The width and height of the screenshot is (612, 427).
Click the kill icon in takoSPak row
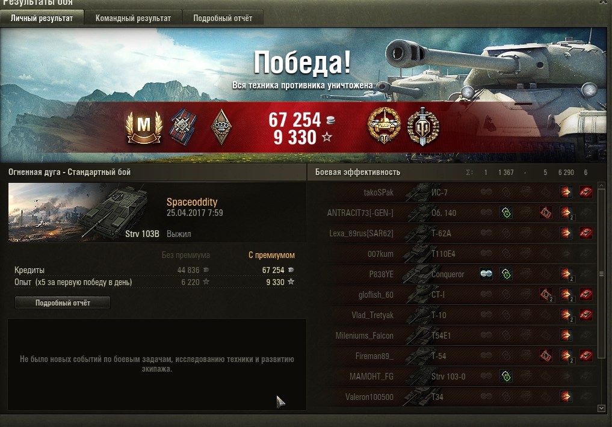(x=586, y=192)
